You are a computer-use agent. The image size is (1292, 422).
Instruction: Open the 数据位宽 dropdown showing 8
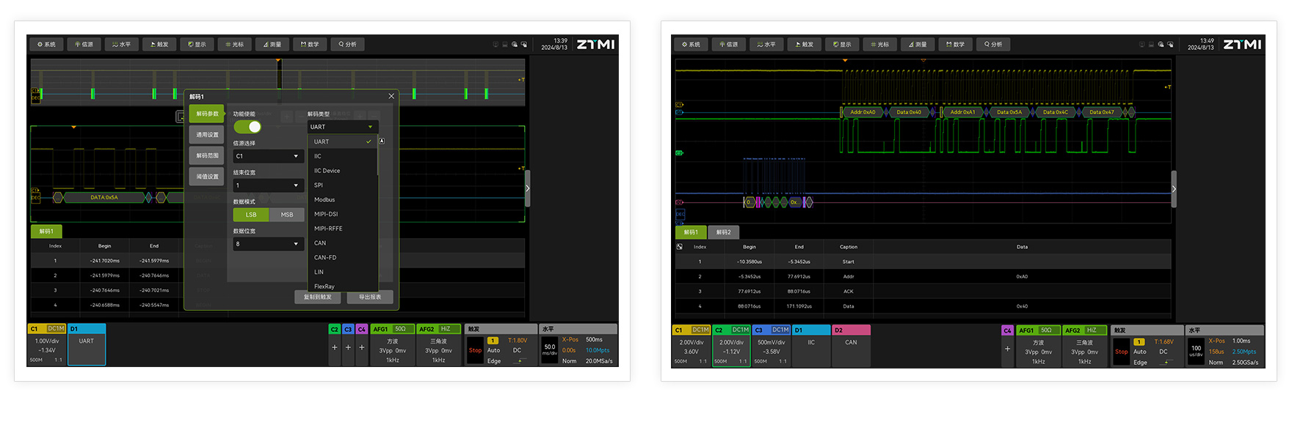pyautogui.click(x=268, y=244)
